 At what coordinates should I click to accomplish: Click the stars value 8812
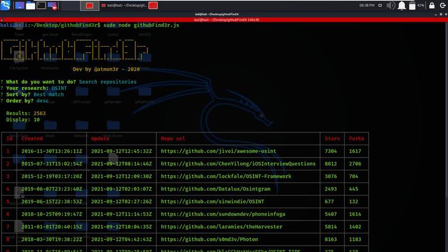coord(331,163)
